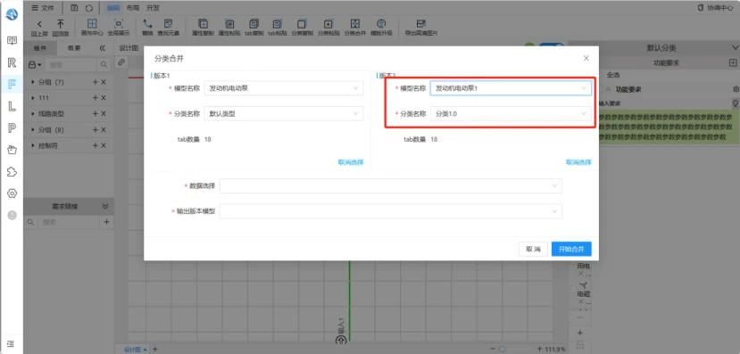Click the 分类合并 toolbar icon
Viewport: 740px width, 354px height.
pyautogui.click(x=355, y=23)
